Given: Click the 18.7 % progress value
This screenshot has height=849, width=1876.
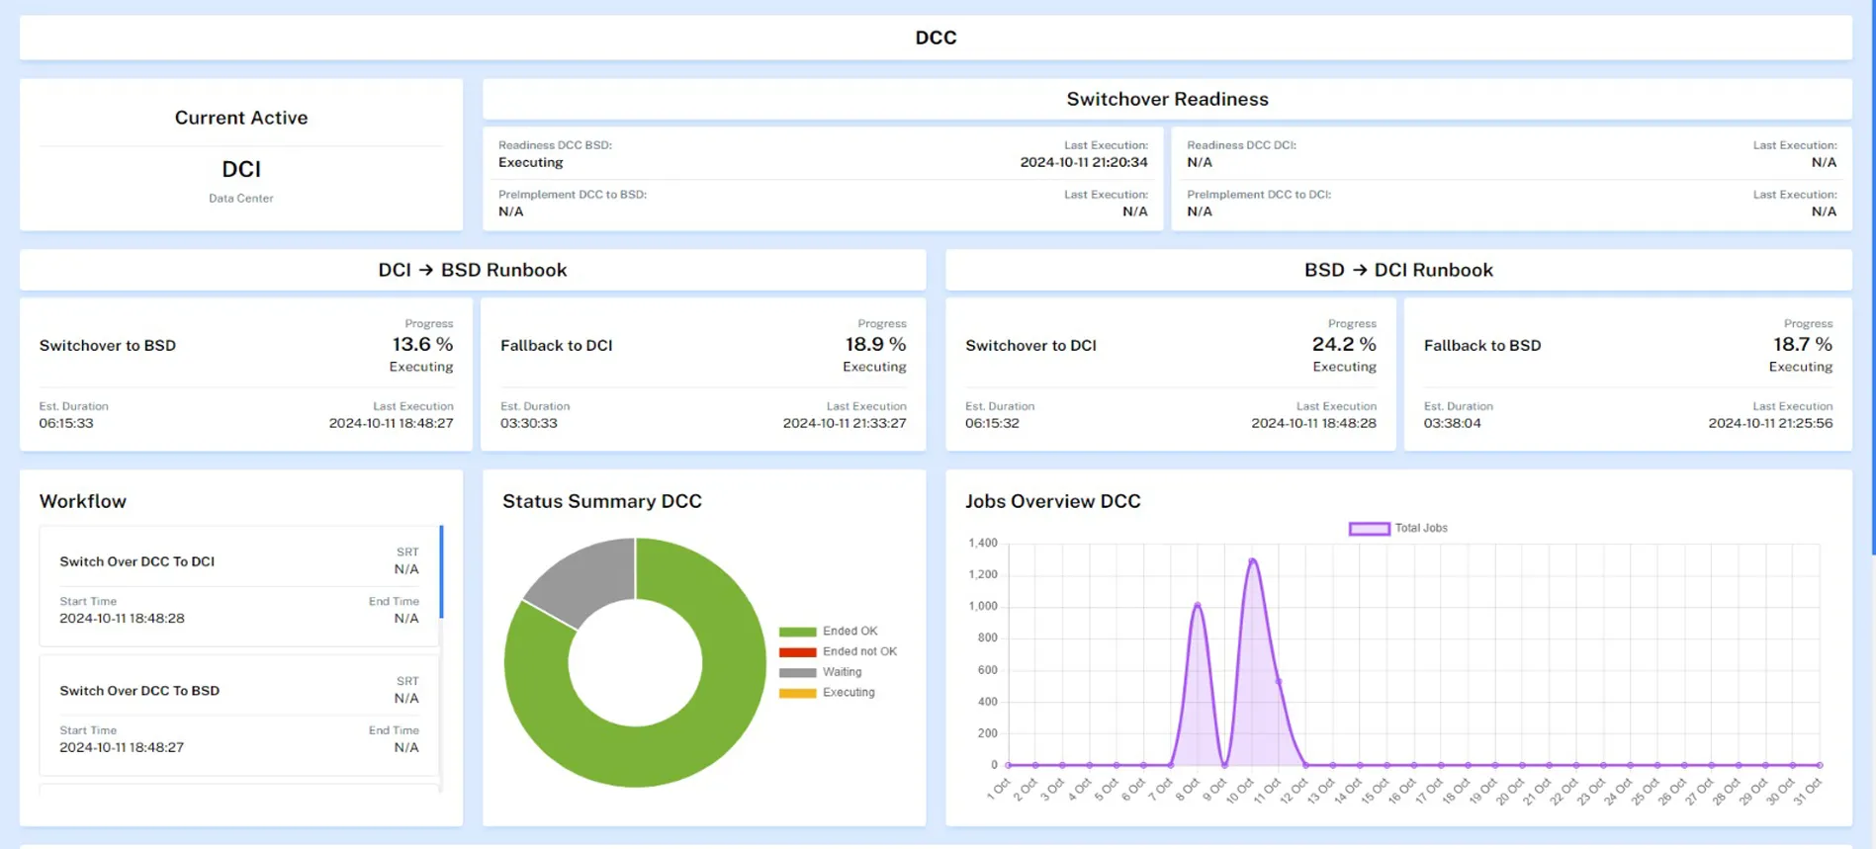Looking at the screenshot, I should point(1803,344).
